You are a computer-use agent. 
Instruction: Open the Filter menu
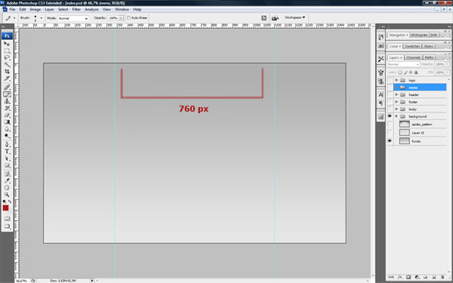[76, 9]
